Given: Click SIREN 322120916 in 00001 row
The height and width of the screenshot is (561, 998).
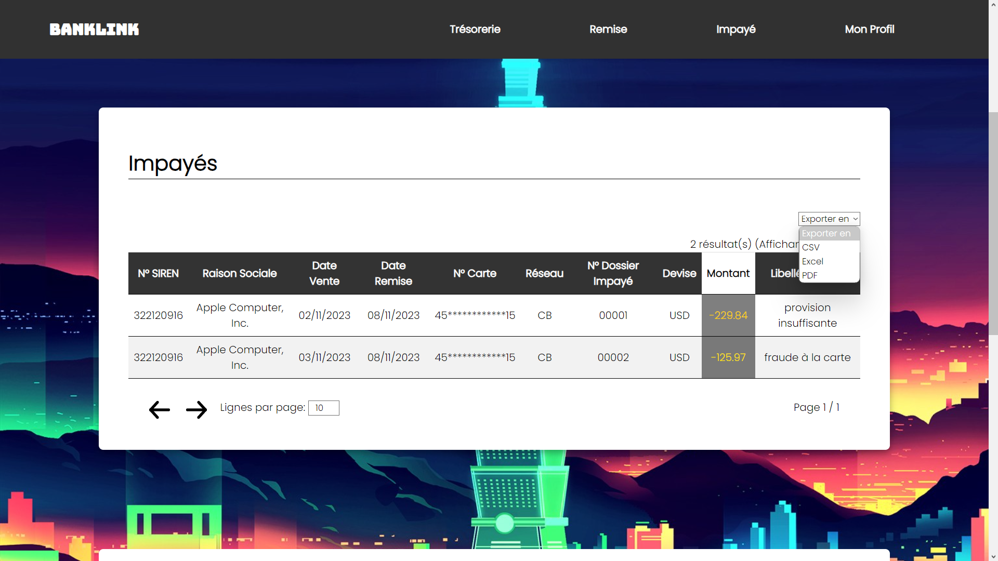Looking at the screenshot, I should tap(158, 315).
